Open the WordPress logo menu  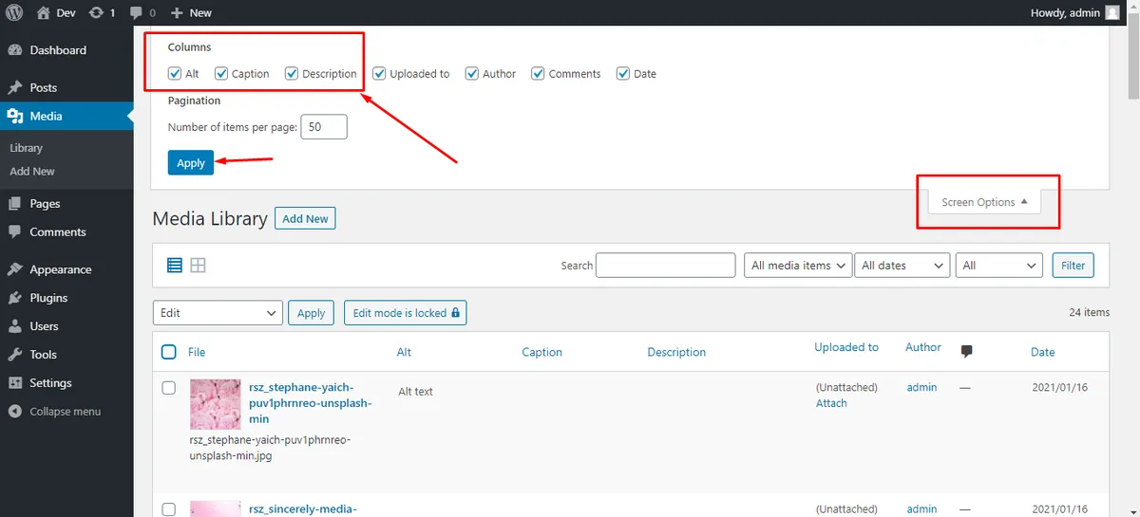pos(14,12)
